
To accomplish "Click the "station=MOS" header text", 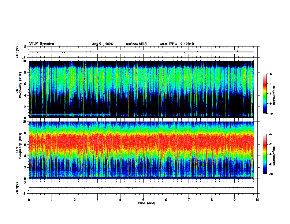I will [136, 44].
